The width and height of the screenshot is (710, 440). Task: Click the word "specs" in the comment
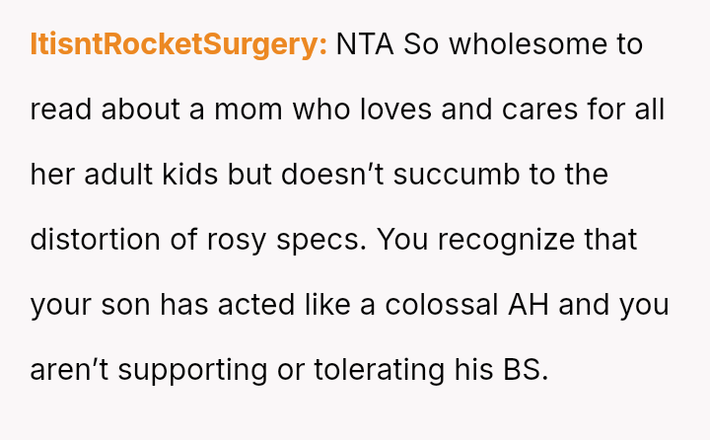tap(329, 240)
